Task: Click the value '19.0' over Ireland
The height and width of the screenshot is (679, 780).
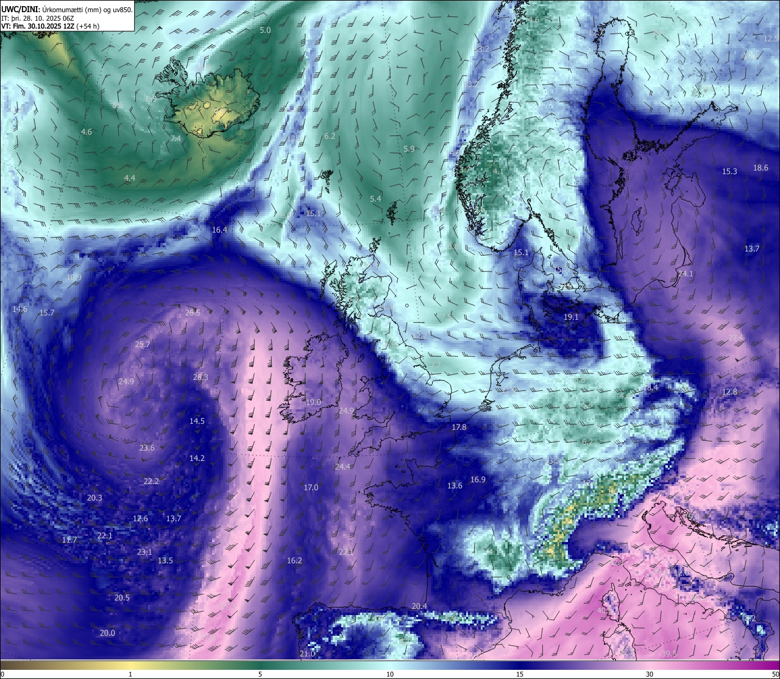Action: pyautogui.click(x=313, y=402)
